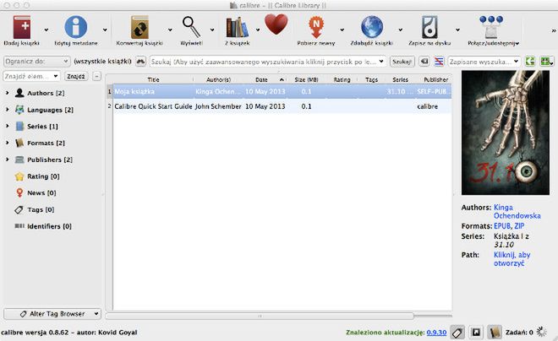This screenshot has height=341, width=558.
Task: Open the Pobierz newsy dropdown arrow
Action: pos(342,30)
